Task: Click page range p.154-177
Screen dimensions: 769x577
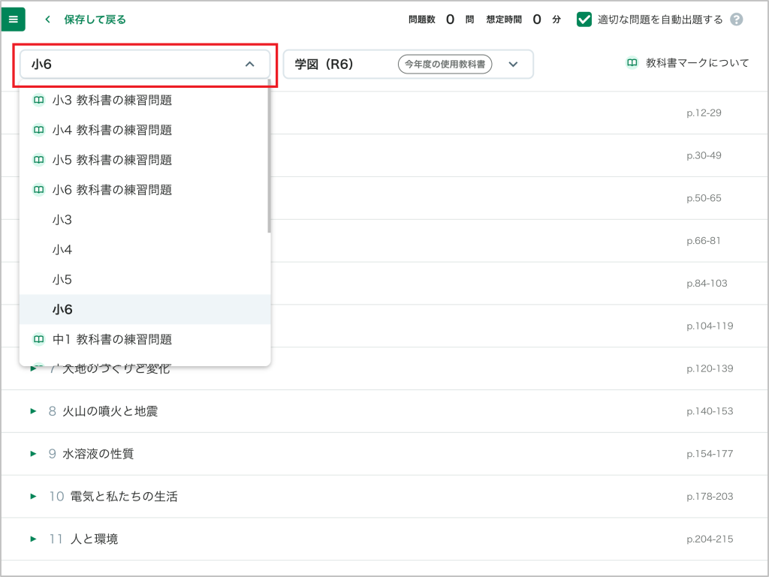Action: click(710, 454)
